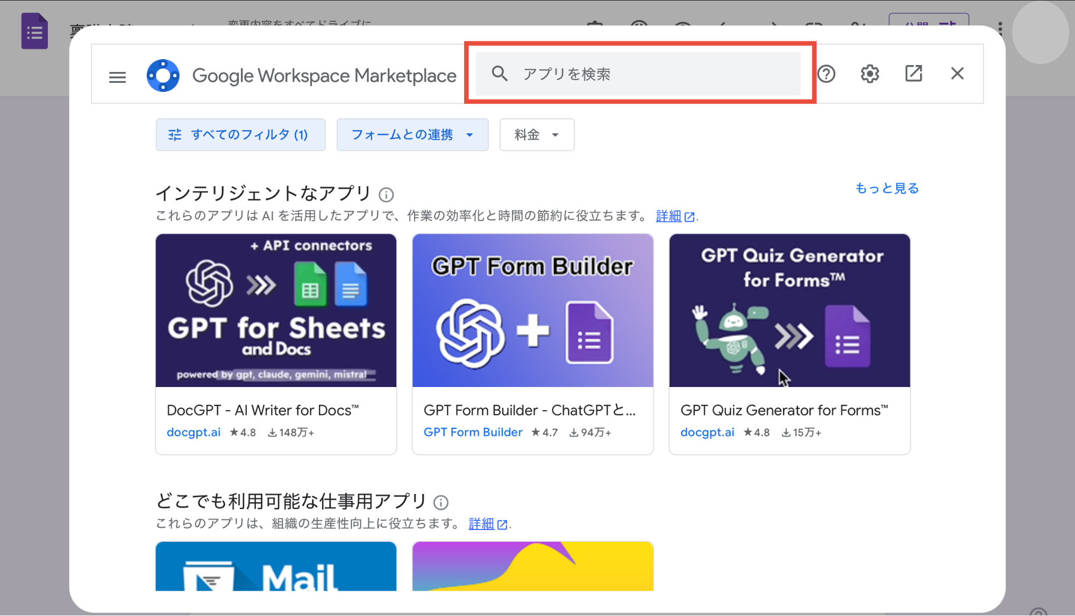Select GPT Quiz Generator for Forms title
The width and height of the screenshot is (1075, 616).
[x=784, y=410]
